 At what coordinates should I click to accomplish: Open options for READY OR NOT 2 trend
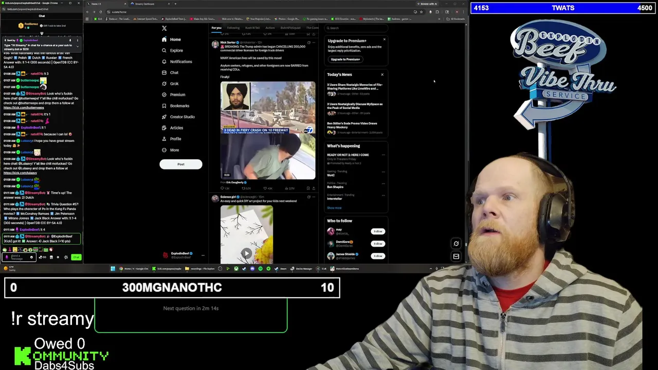pyautogui.click(x=383, y=155)
